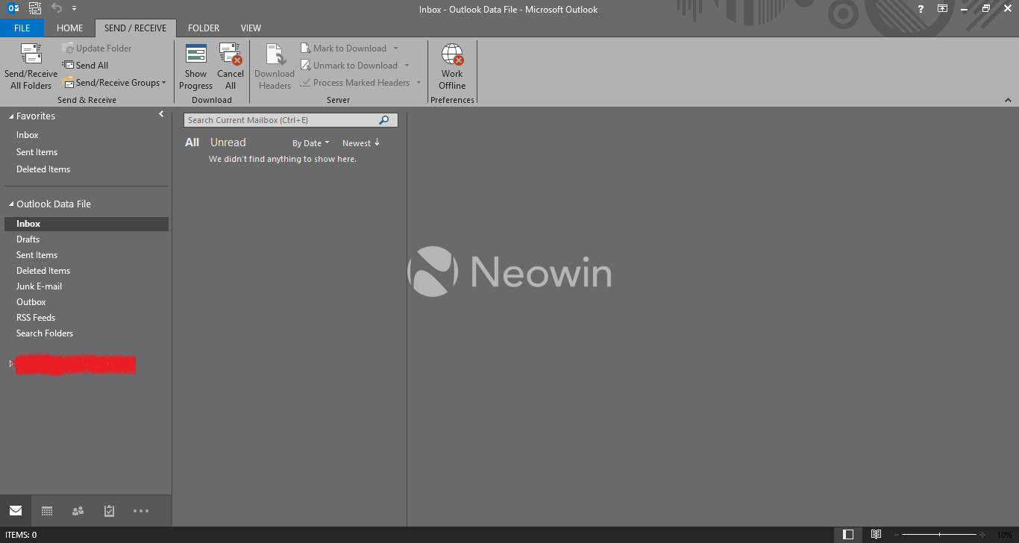Open Calendar view in navigation bar

(47, 511)
